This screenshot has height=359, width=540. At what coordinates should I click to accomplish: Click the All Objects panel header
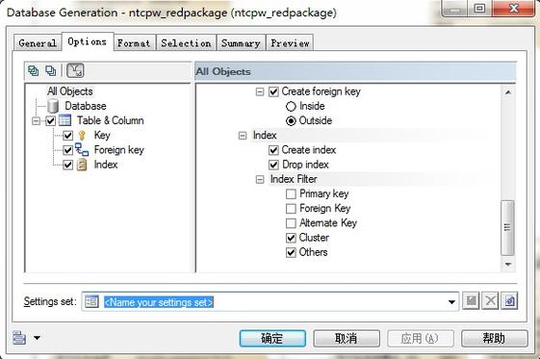click(x=355, y=71)
